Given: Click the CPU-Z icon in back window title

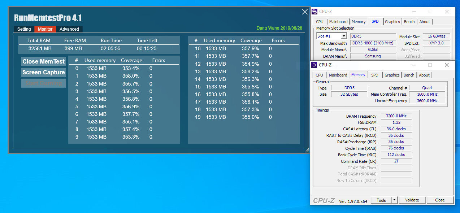Looking at the screenshot, I should point(314,12).
